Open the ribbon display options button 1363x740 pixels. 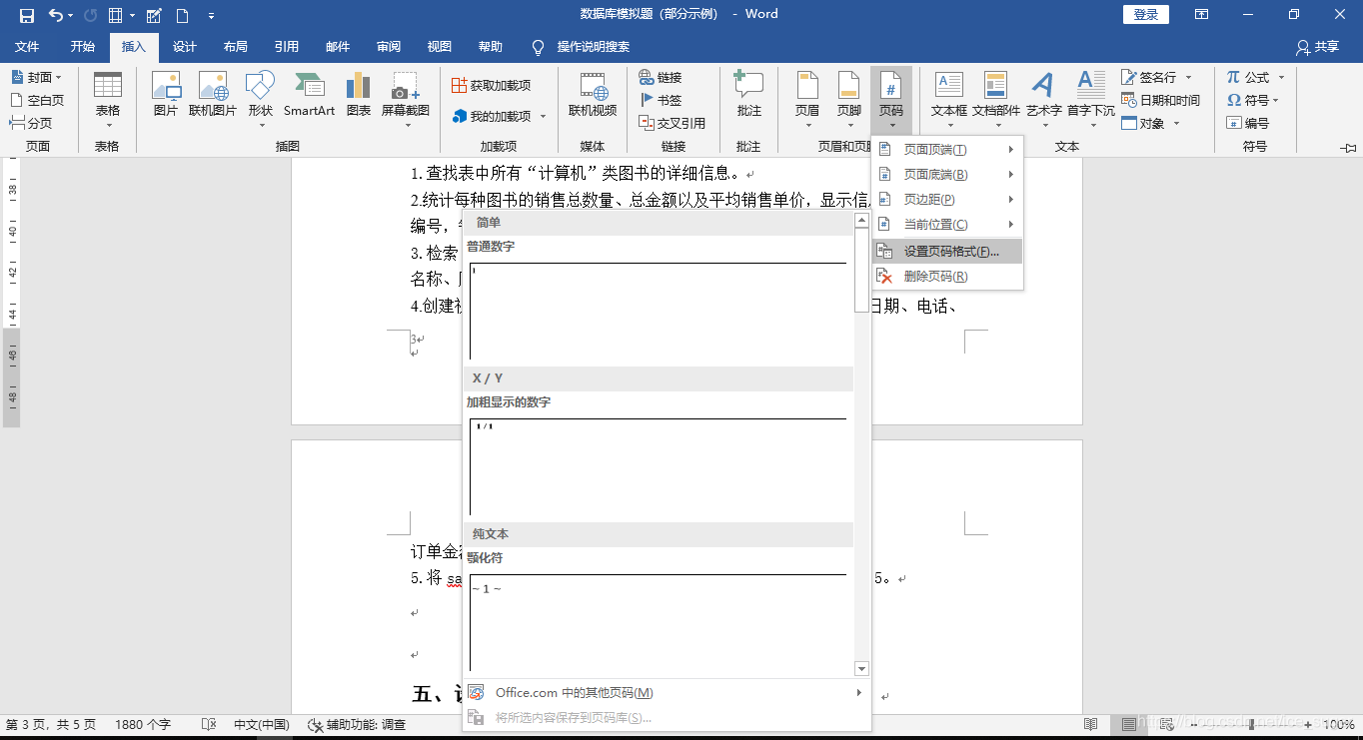click(x=1201, y=14)
